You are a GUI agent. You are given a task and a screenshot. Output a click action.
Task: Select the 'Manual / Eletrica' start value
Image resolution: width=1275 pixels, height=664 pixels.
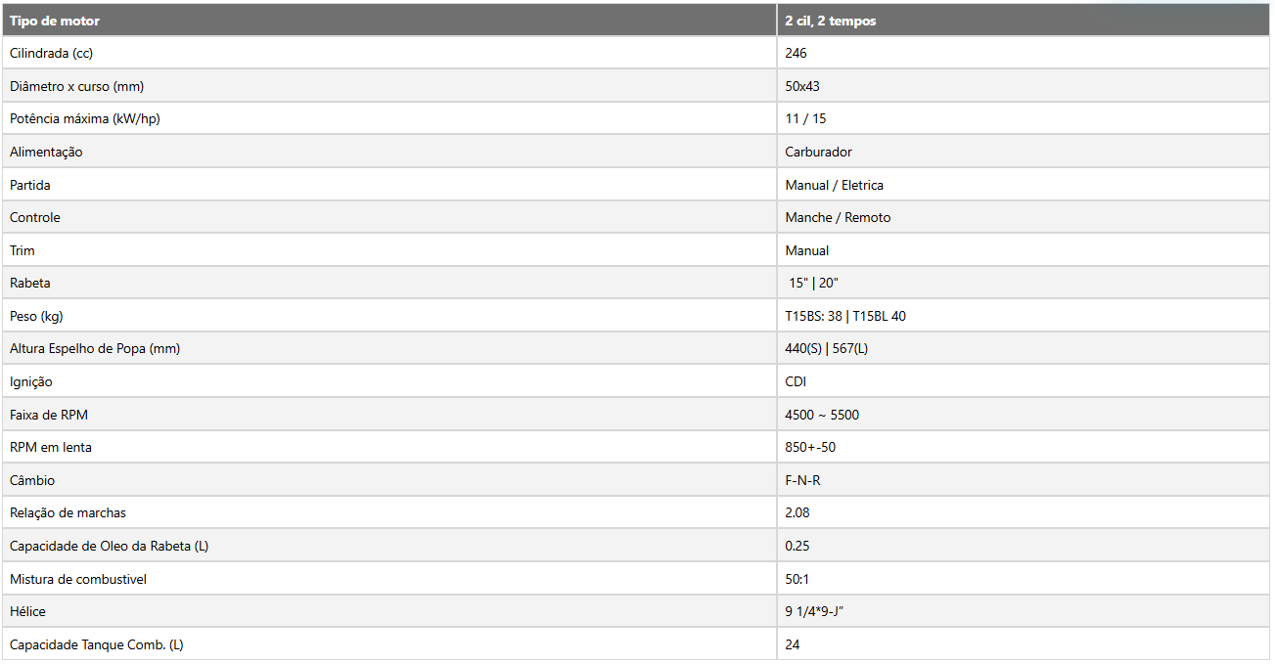(834, 185)
